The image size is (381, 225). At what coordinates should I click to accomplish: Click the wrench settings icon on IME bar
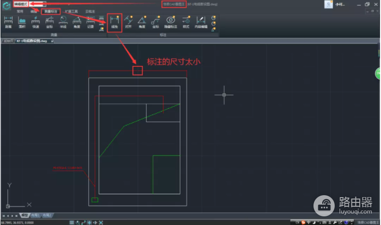335,222
